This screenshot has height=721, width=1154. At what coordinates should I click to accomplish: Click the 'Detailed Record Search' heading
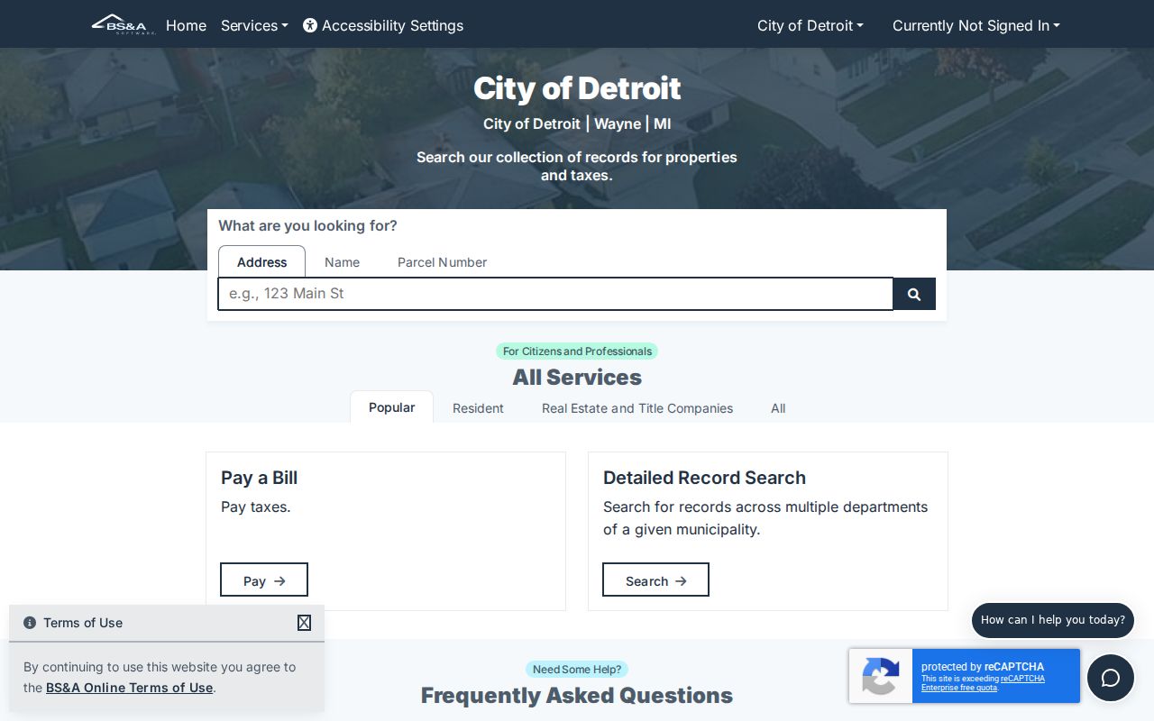[704, 478]
